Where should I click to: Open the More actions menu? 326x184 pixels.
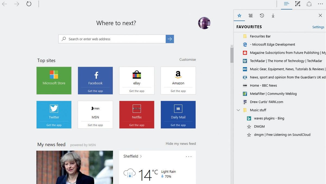(321, 4)
